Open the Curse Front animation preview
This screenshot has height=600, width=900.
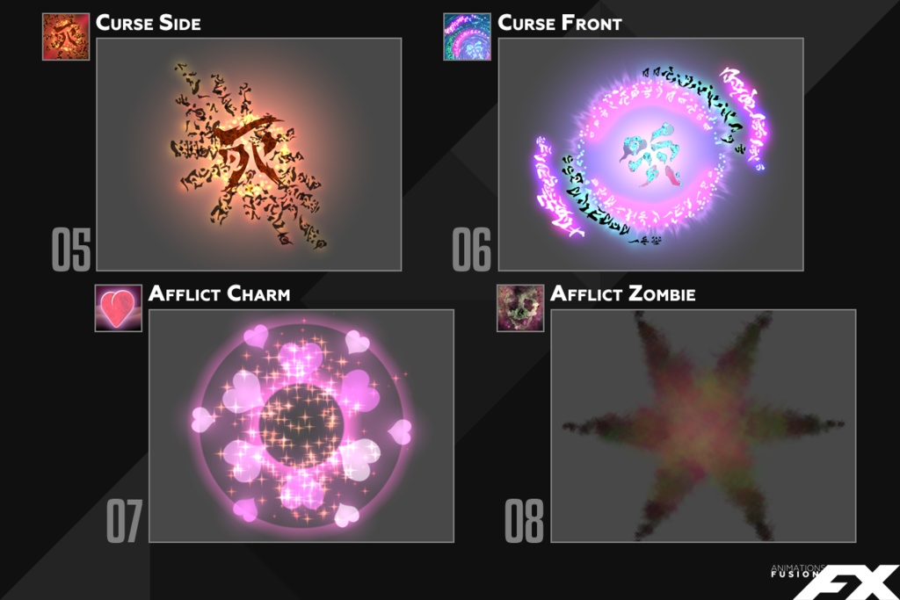[651, 155]
